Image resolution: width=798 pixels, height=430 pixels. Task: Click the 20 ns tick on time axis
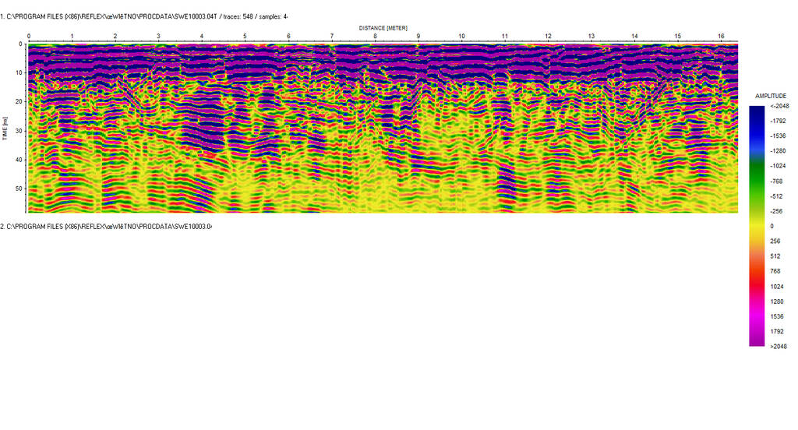click(x=20, y=102)
